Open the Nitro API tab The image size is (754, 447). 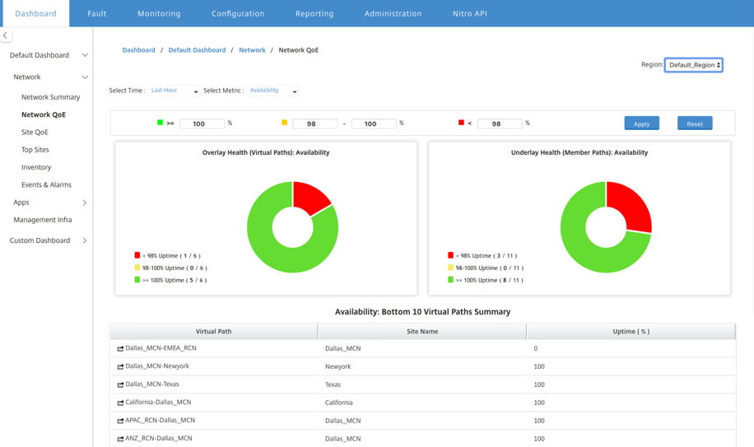pyautogui.click(x=470, y=13)
